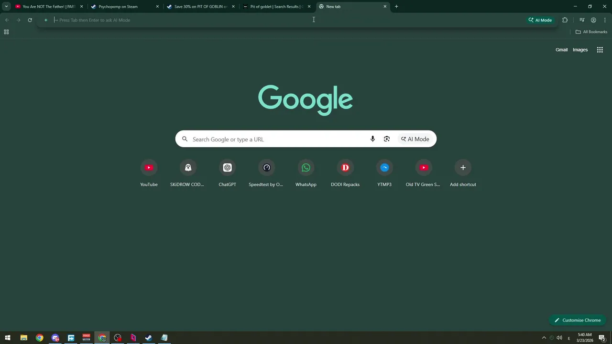Click the Google logo
The width and height of the screenshot is (612, 344).
point(306,100)
